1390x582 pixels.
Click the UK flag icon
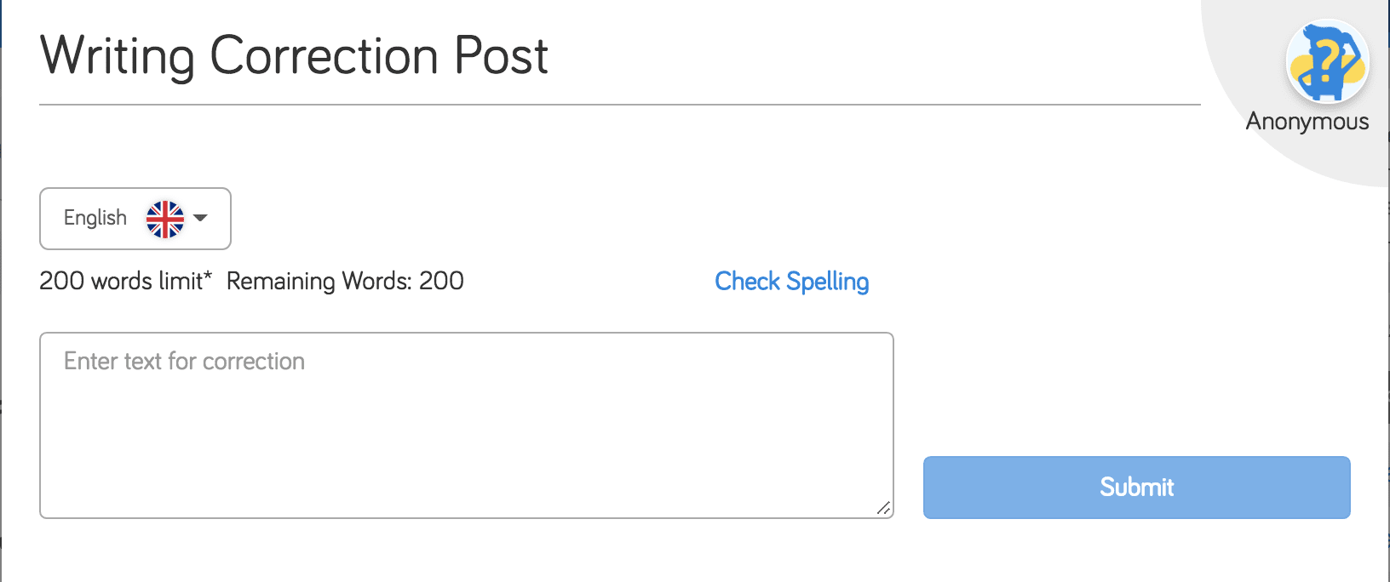point(165,219)
